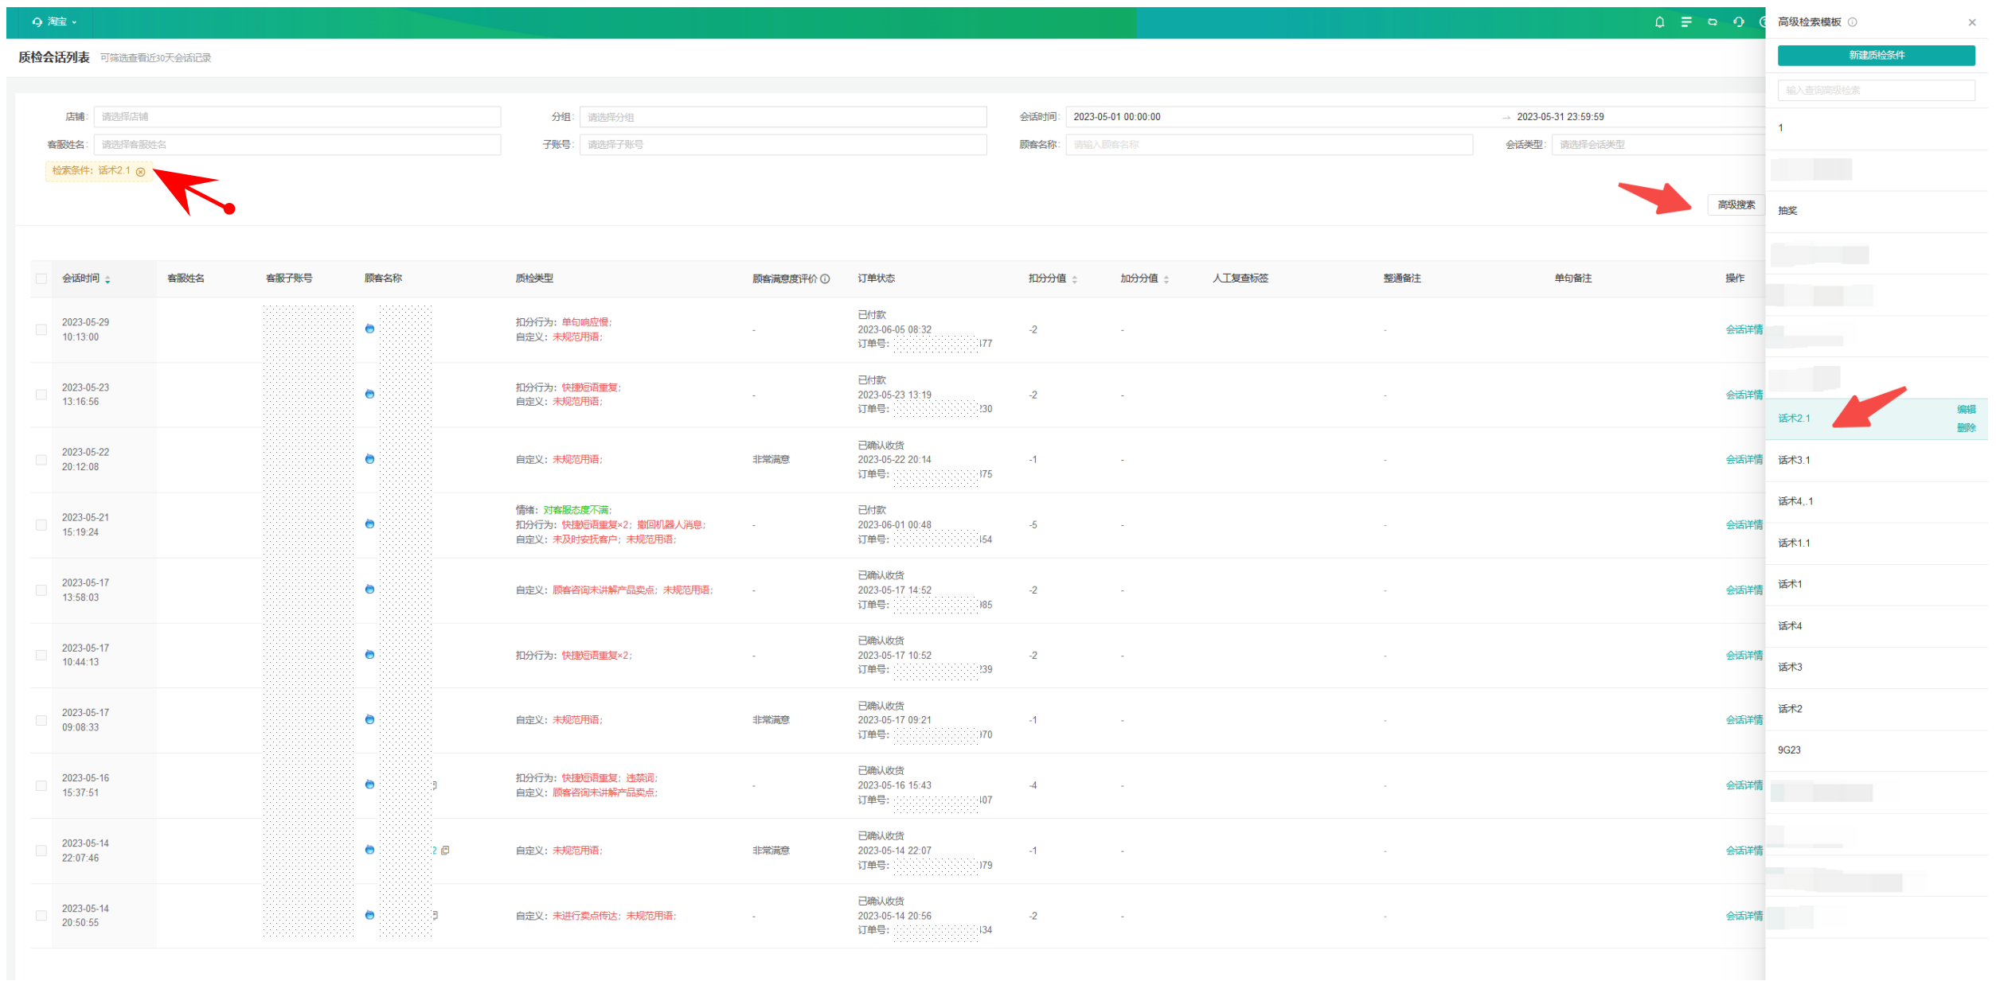The height and width of the screenshot is (989, 1996).
Task: Open the 分组 selection dropdown
Action: (783, 117)
